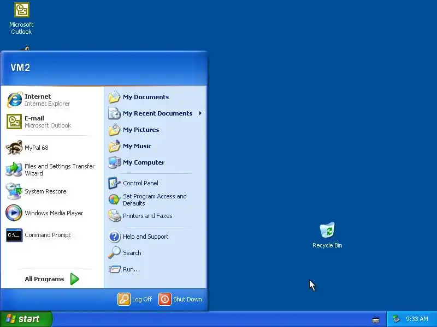This screenshot has width=437, height=327.
Task: Expand All Programs with the green arrow
Action: pyautogui.click(x=75, y=279)
